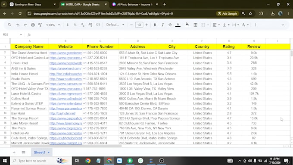Open the borders tool
The image size is (293, 165).
pyautogui.click(x=196, y=25)
